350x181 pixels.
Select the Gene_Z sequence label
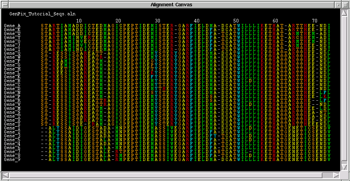pyautogui.click(x=12, y=124)
